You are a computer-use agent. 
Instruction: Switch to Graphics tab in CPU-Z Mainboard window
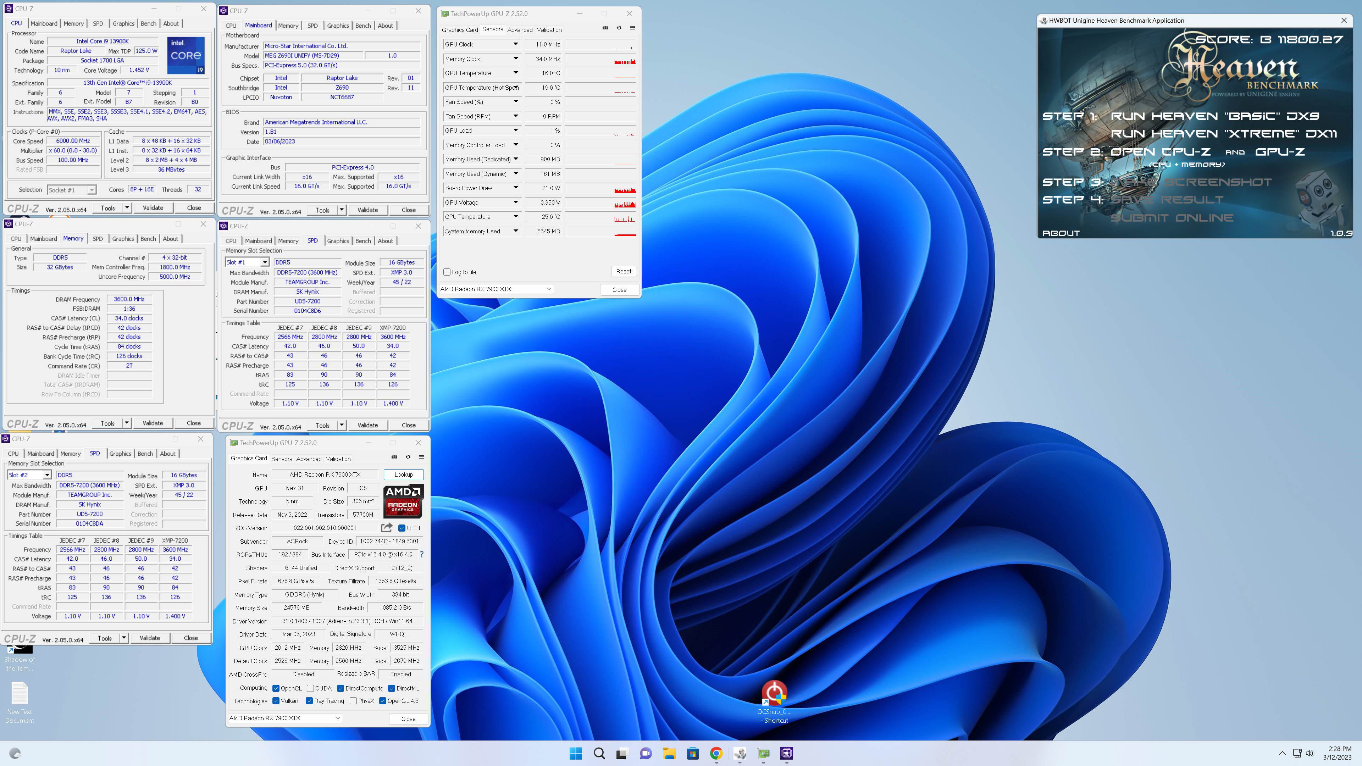338,26
